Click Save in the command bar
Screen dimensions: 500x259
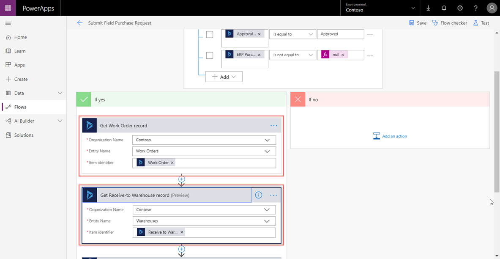tap(418, 23)
